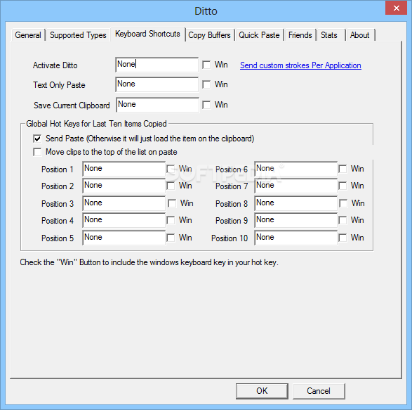412x410 pixels.
Task: Click the Activate Ditto hotkey field
Action: [157, 65]
